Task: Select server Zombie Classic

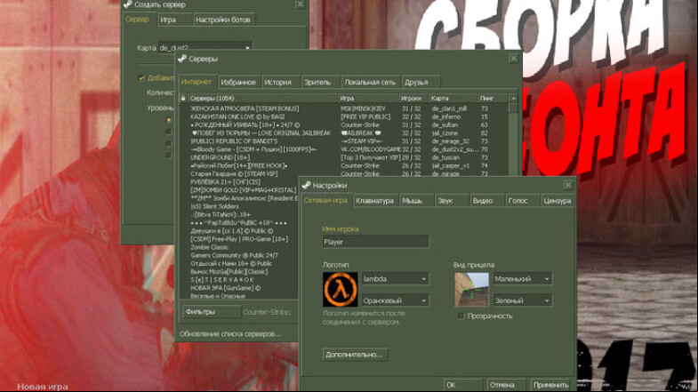Action: click(x=209, y=247)
